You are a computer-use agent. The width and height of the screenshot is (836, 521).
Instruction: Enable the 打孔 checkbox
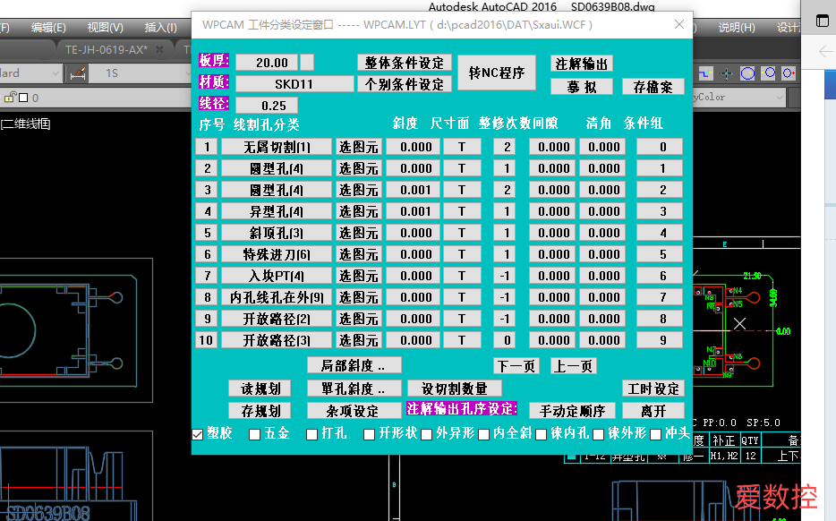coord(312,434)
